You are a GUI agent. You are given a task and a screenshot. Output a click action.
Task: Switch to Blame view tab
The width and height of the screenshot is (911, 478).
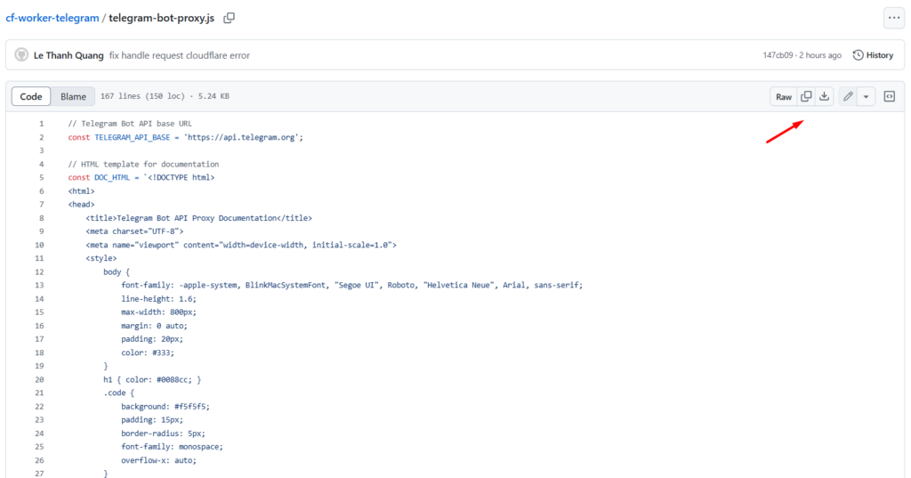(x=73, y=96)
